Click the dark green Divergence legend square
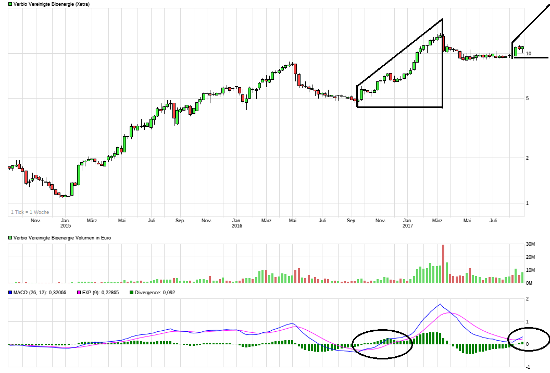This screenshot has width=550, height=373. click(x=132, y=292)
